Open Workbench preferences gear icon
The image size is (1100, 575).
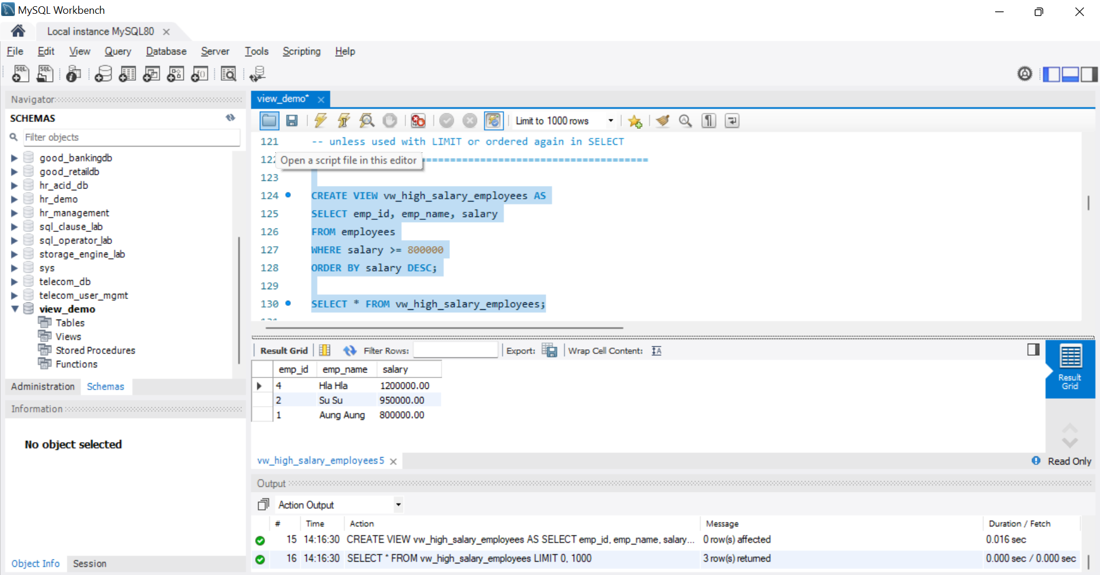click(x=1024, y=74)
